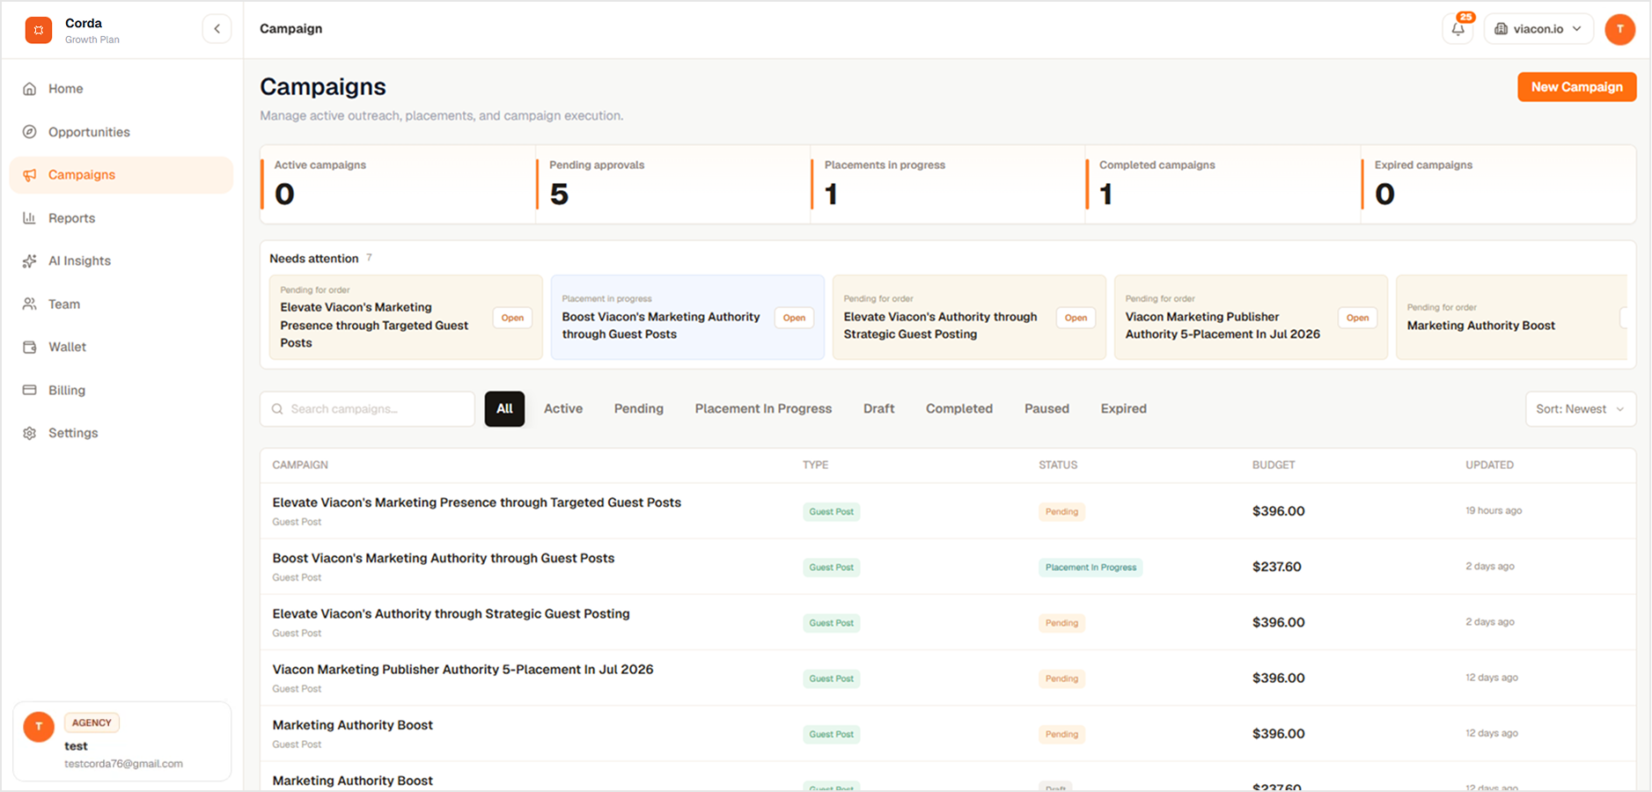The image size is (1652, 792).
Task: Collapse the sidebar with the chevron button
Action: point(217,29)
